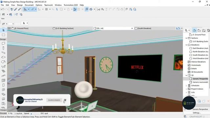
Task: Expand the Schedules folder in Navigator
Action: (x=186, y=86)
